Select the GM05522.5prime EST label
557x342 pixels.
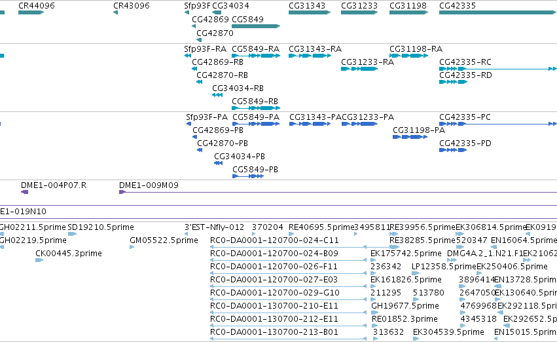click(164, 240)
